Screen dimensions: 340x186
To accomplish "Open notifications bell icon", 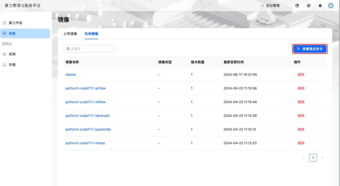I will (x=320, y=6).
